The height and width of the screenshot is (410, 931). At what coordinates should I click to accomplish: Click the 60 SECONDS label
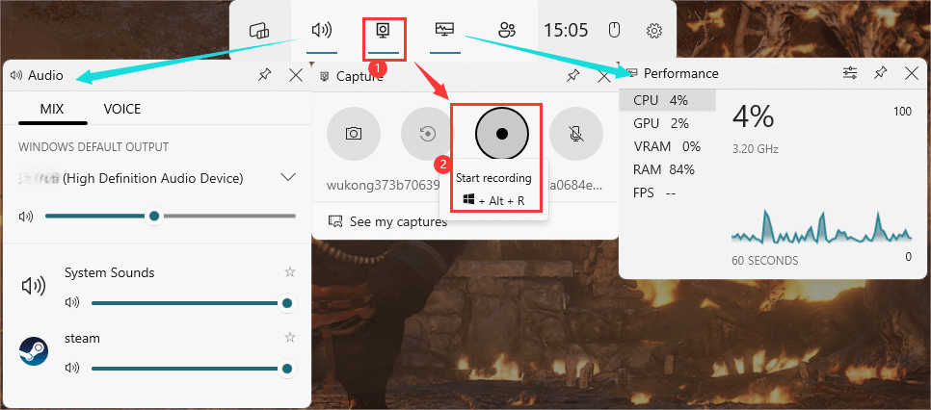(765, 261)
